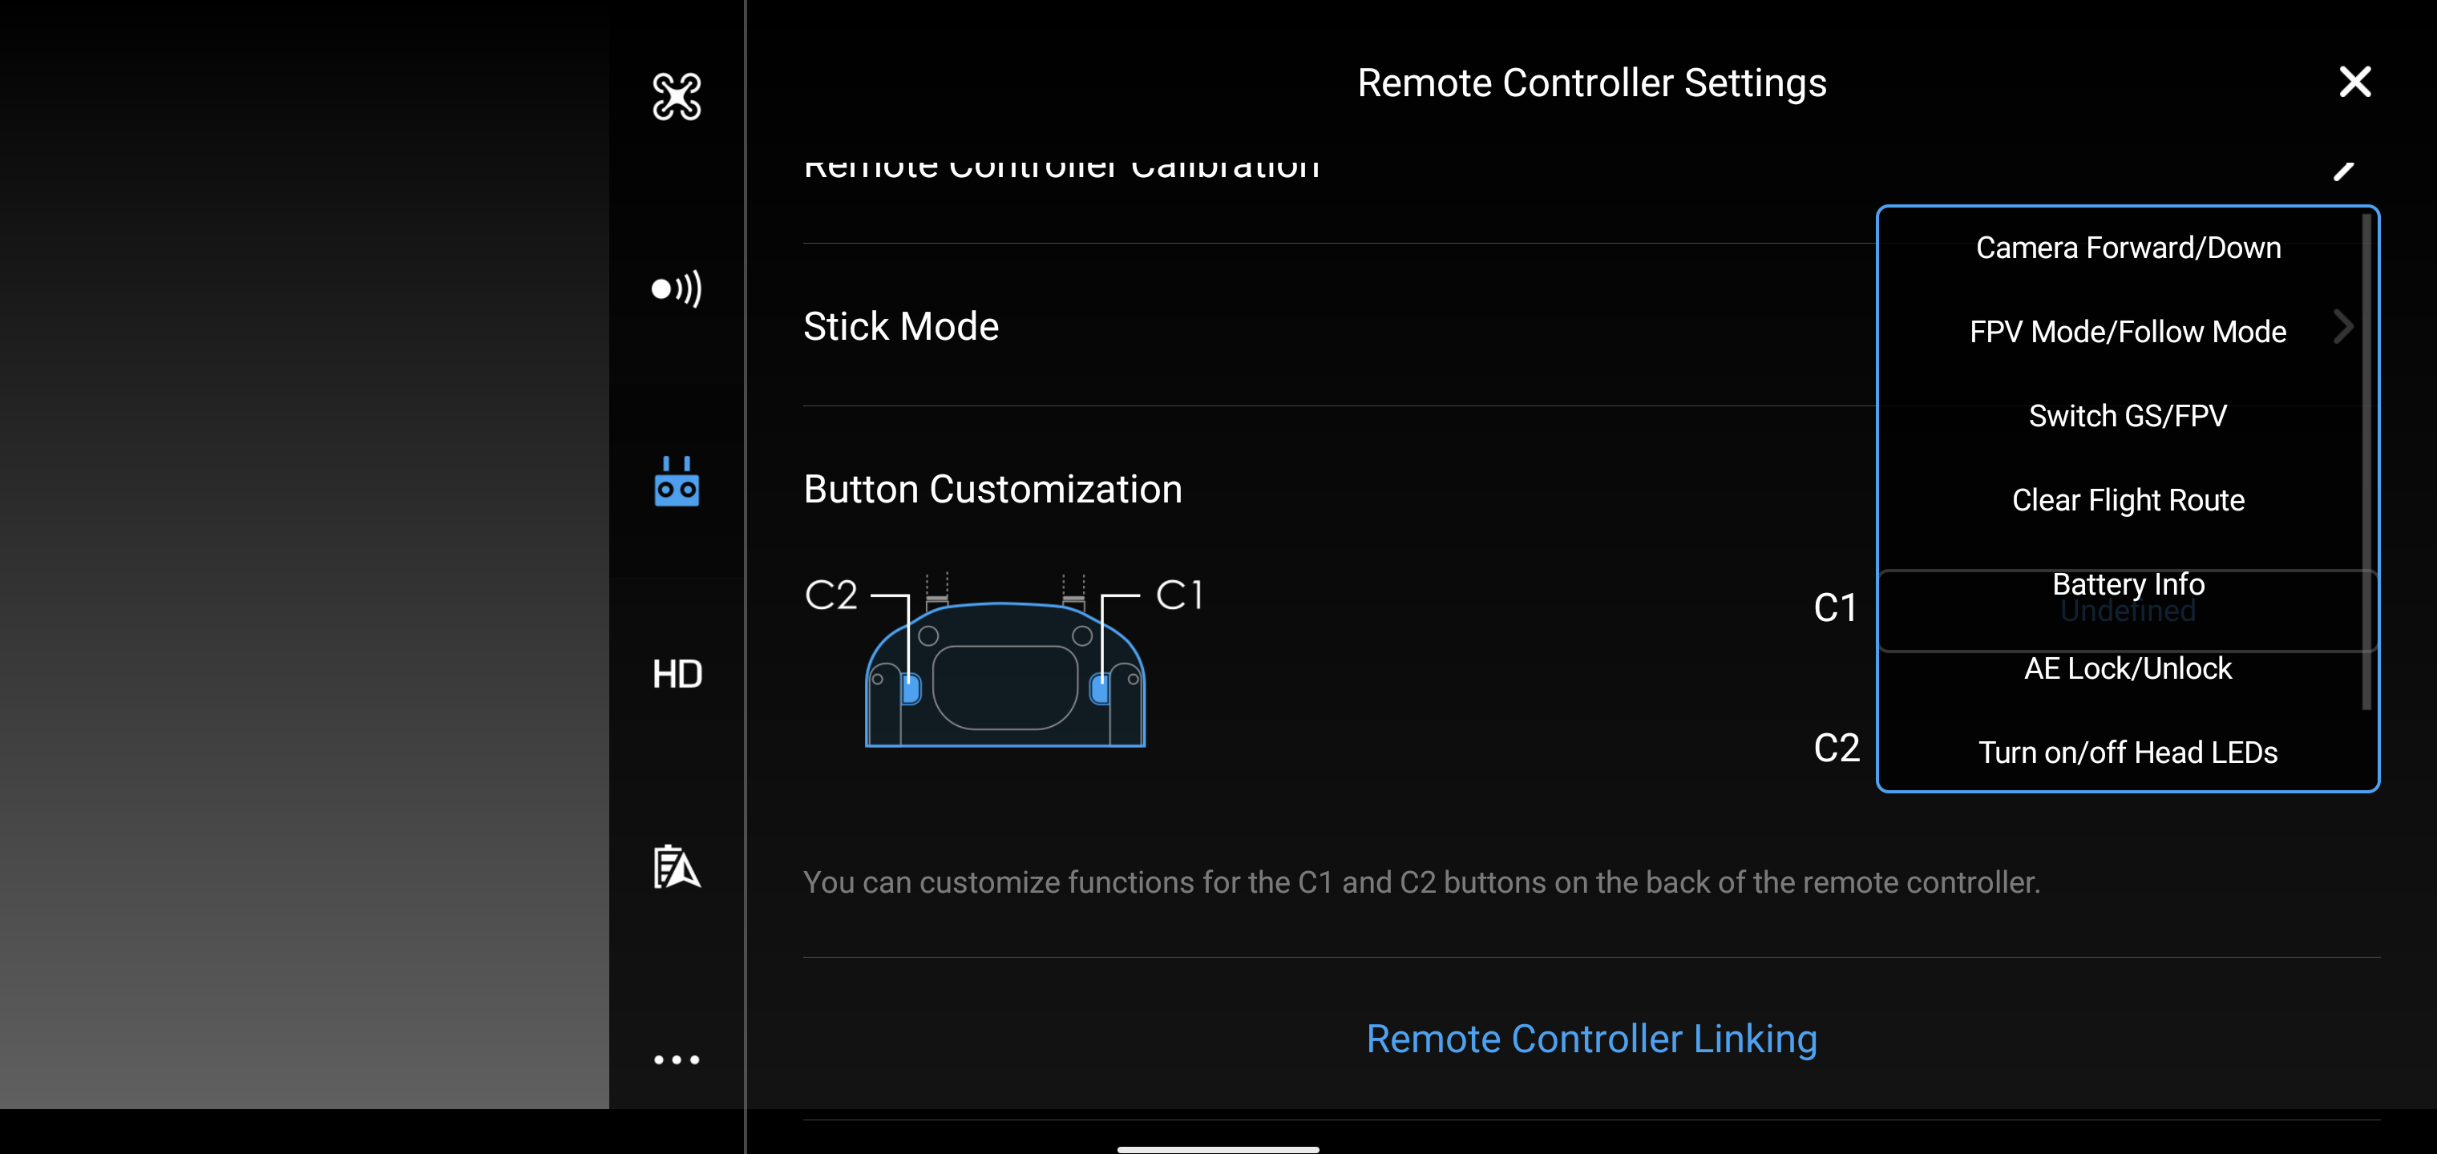
Task: Open the sensor perception settings icon
Action: click(677, 288)
